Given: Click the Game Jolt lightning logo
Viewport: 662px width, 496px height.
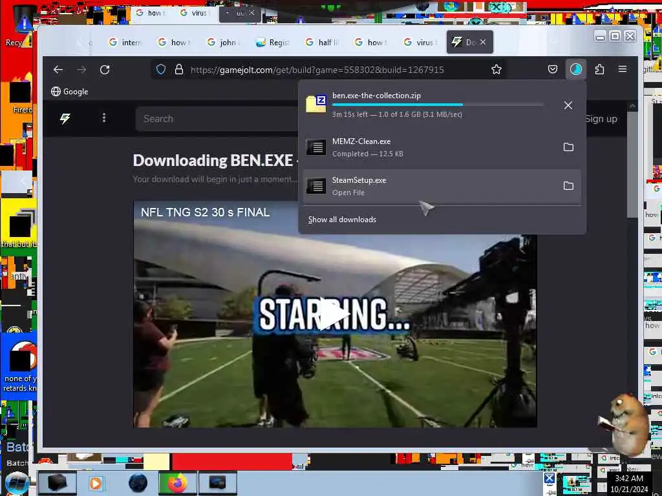Looking at the screenshot, I should tap(65, 119).
